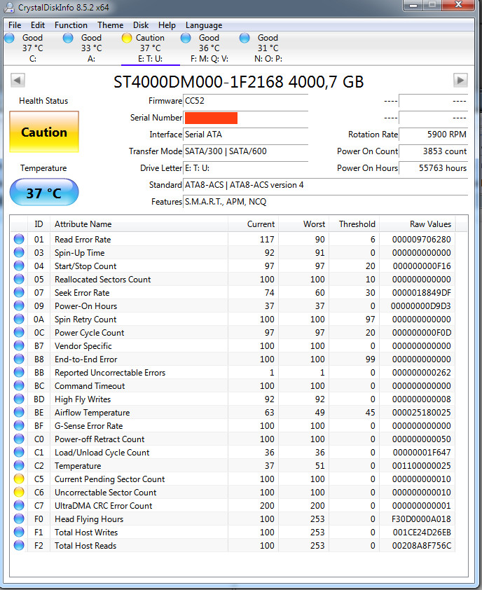Click the Raw Values column header
482x590 pixels.
[x=417, y=224]
